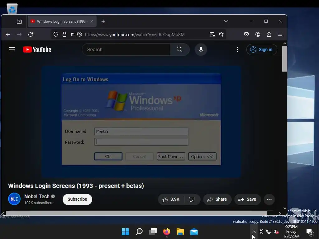
Task: Open the Firefox application menu
Action: 280,34
